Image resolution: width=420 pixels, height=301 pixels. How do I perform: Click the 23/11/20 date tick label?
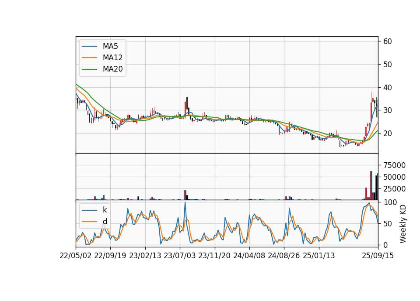tap(214, 256)
